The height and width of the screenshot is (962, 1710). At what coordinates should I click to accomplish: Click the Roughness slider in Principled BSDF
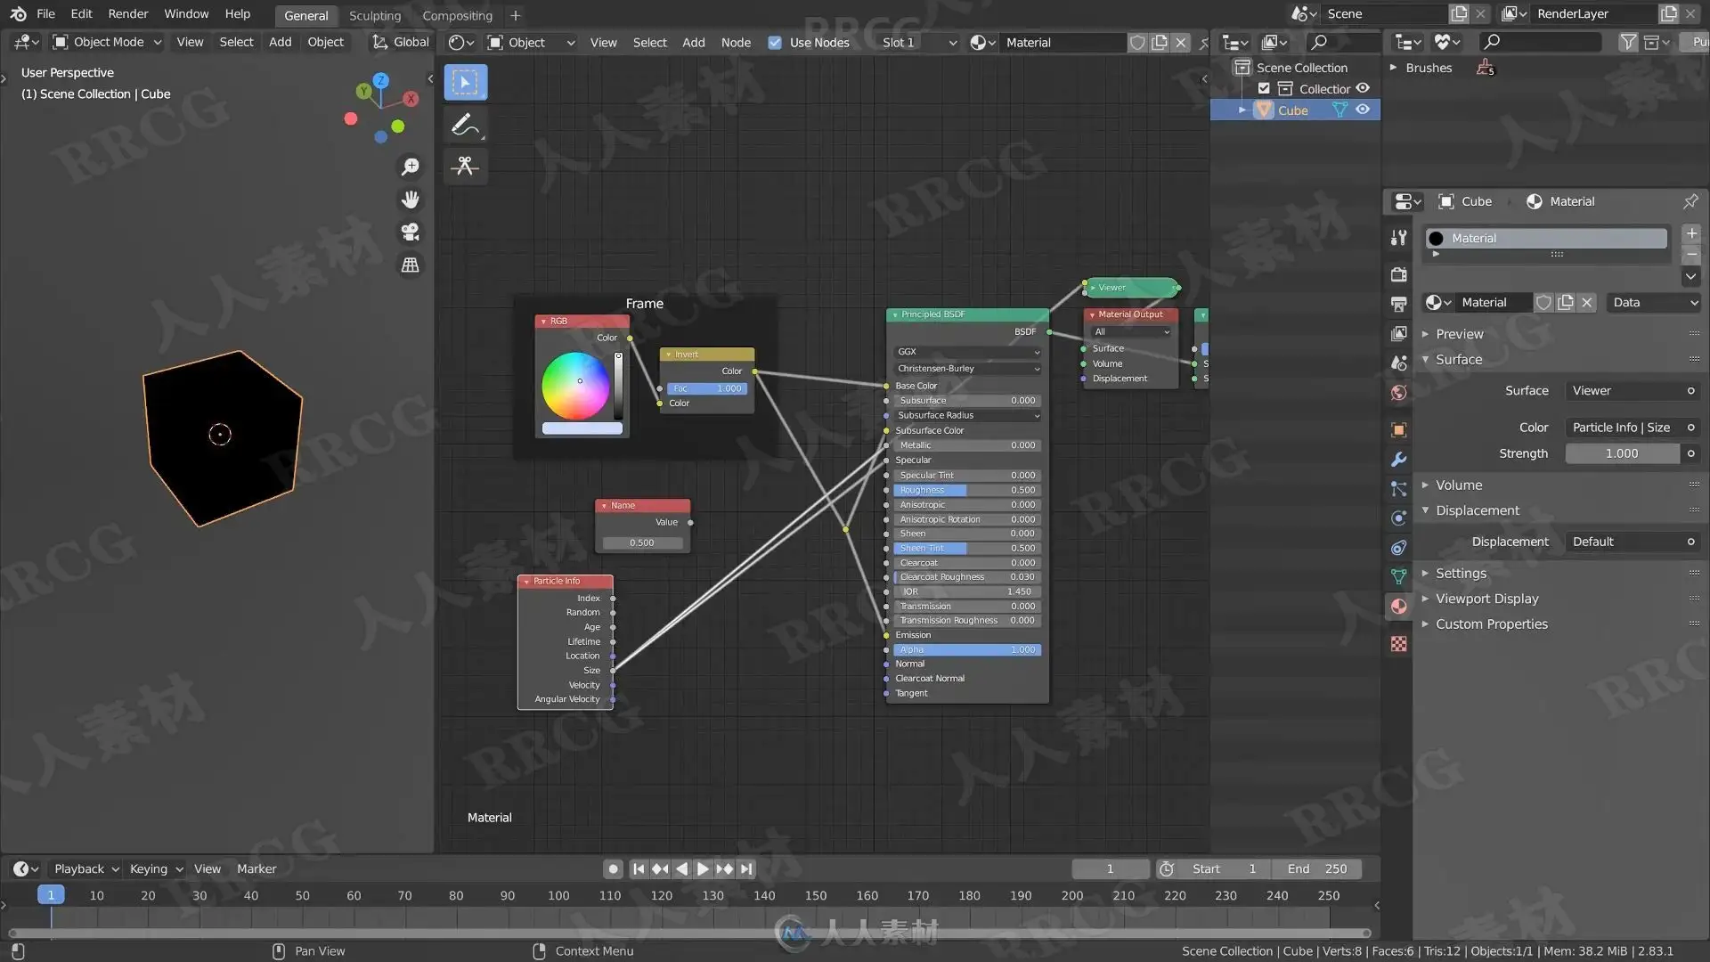[x=966, y=490]
